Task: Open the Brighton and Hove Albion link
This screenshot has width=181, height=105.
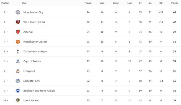Action: 39,91
